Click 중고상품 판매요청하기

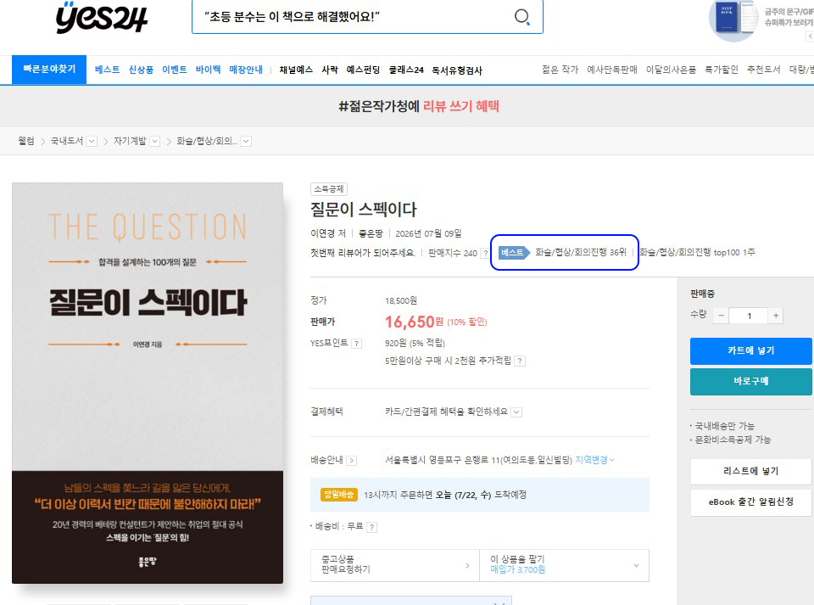[x=395, y=565]
